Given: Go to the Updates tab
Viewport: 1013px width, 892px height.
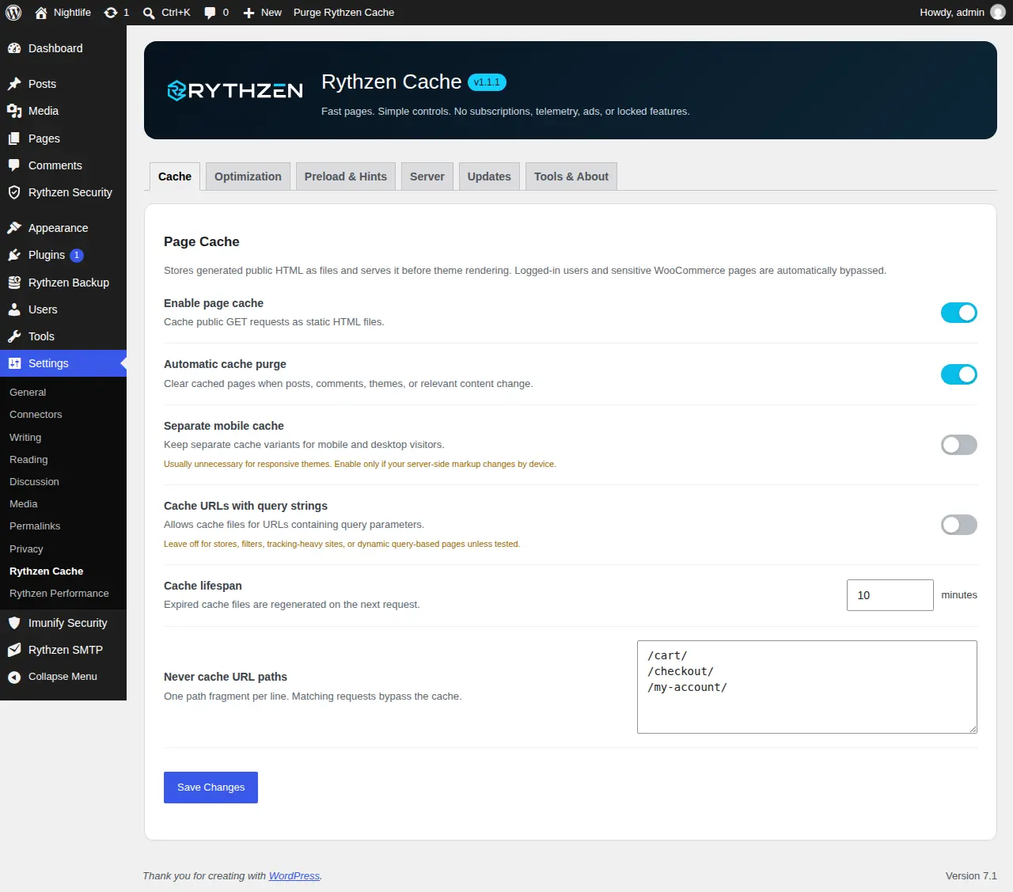Looking at the screenshot, I should [x=489, y=177].
